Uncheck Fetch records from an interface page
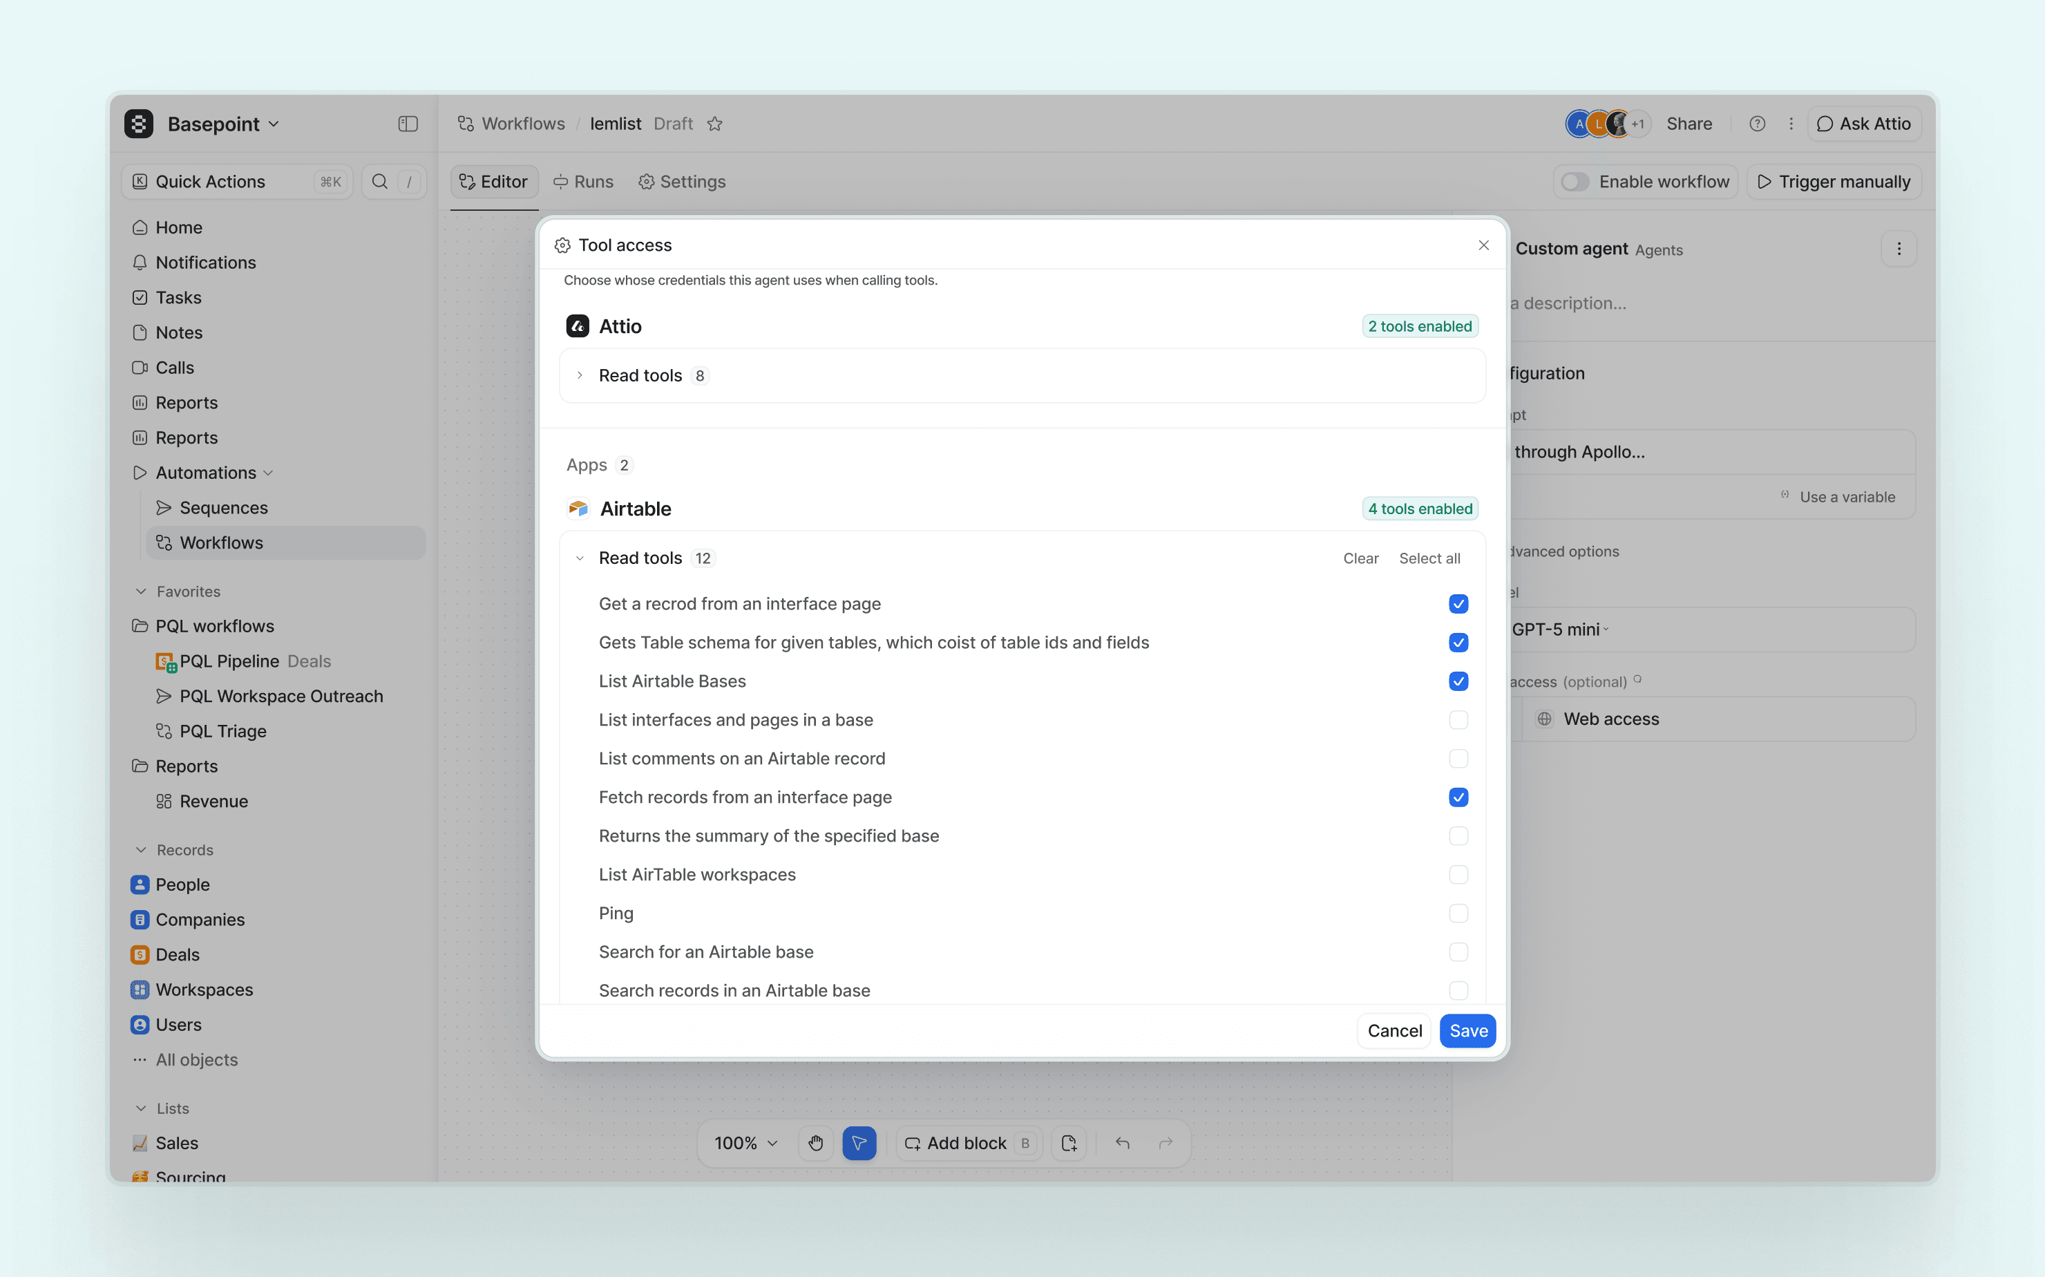Screen dimensions: 2045x1277 [1458, 797]
